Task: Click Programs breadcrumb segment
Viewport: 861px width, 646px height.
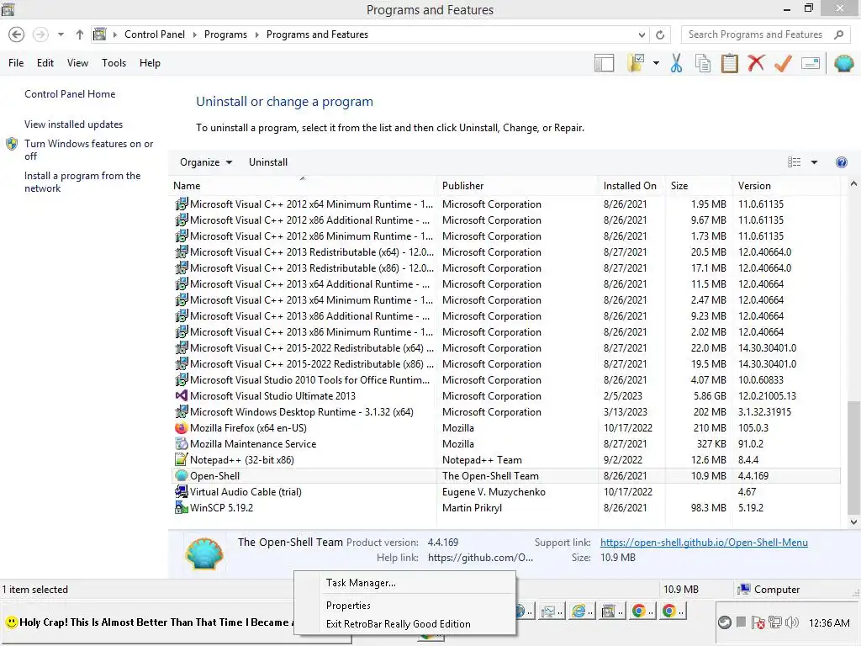Action: [225, 34]
